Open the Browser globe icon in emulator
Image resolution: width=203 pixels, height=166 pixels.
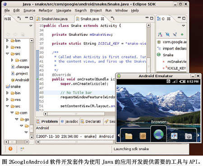pos(158,134)
